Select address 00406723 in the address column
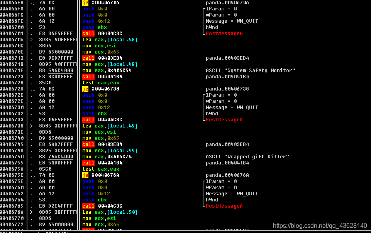Viewport: 371px width, 233px height. 12,77
